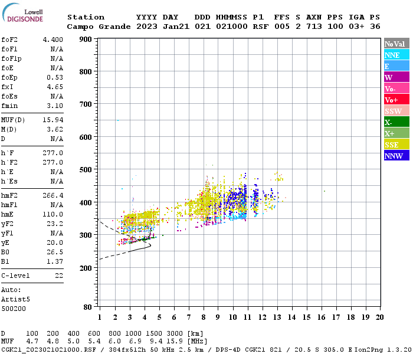Click the yE value 20.0

pos(55,242)
